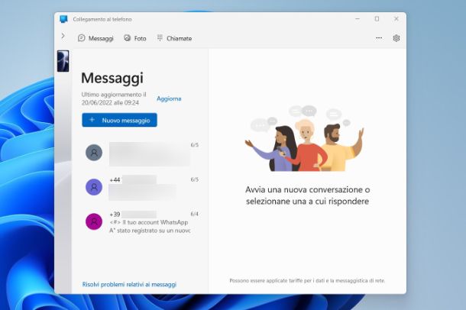The width and height of the screenshot is (466, 310).
Task: Open the first blurred conversation dated 6/5
Action: pyautogui.click(x=142, y=153)
